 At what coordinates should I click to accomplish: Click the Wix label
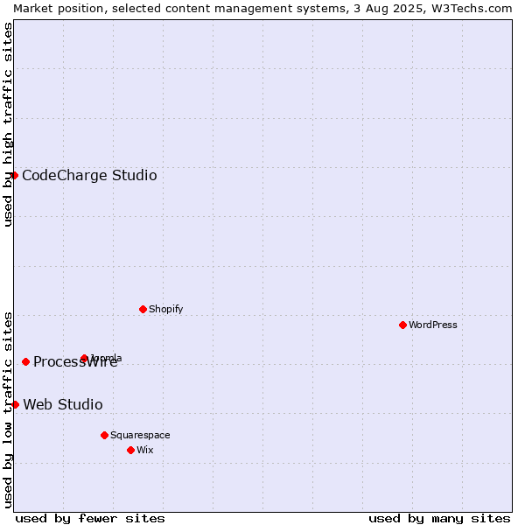[x=145, y=450]
